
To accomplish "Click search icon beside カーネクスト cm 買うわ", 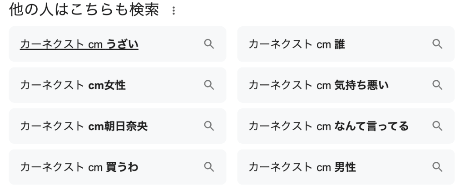I will pos(209,167).
